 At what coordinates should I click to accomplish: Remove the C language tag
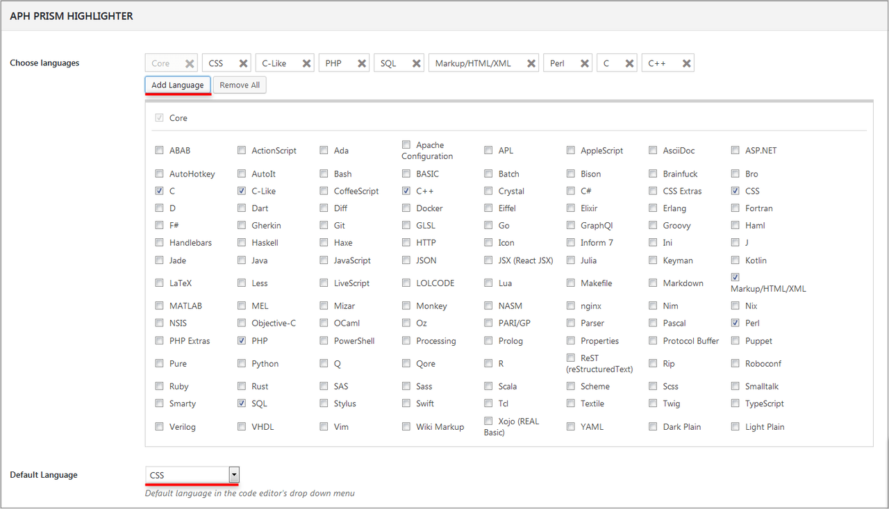click(629, 63)
